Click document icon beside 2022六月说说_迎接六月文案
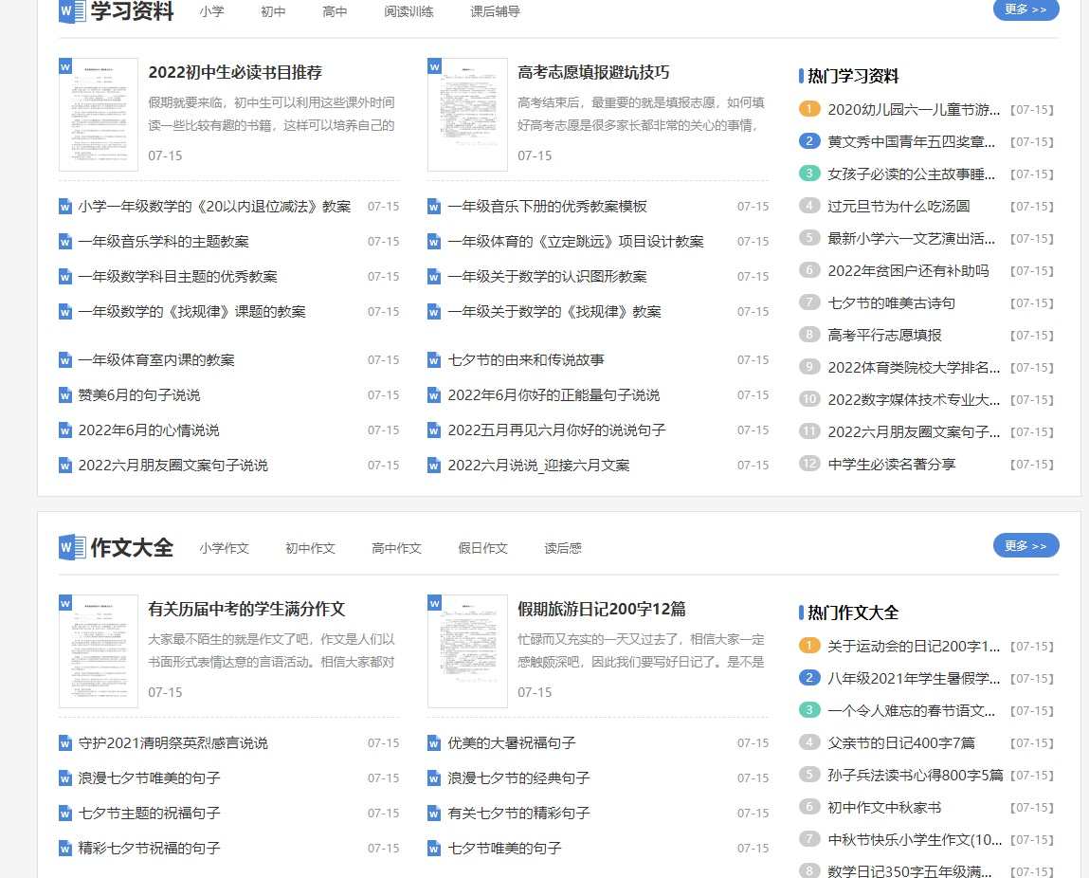This screenshot has width=1089, height=878. (x=434, y=466)
